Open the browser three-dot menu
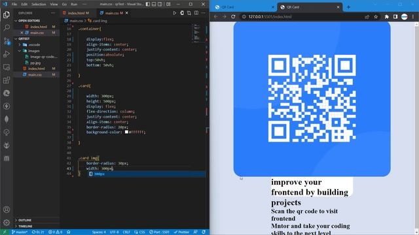Screen dimensions: 419x235 click(x=413, y=17)
